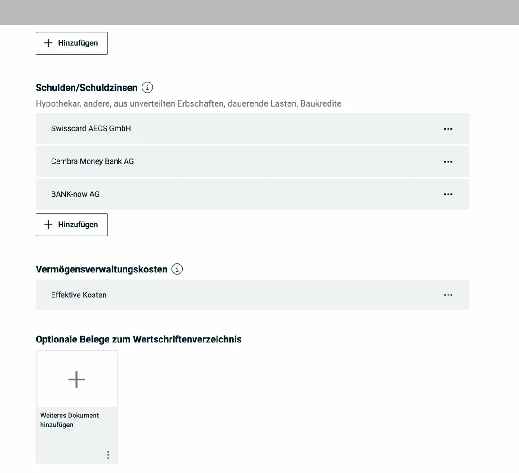Click the plus icon in the lower Hinzufügen button
Viewport: 519px width, 473px height.
(x=48, y=225)
